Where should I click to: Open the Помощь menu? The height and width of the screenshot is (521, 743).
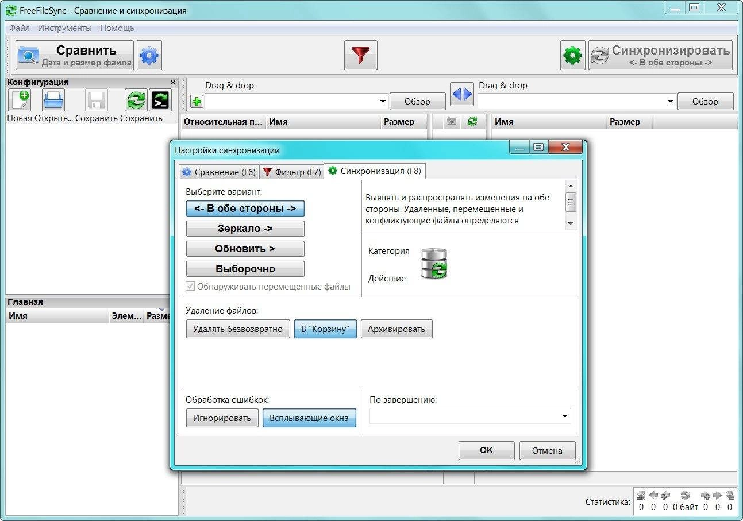(117, 28)
